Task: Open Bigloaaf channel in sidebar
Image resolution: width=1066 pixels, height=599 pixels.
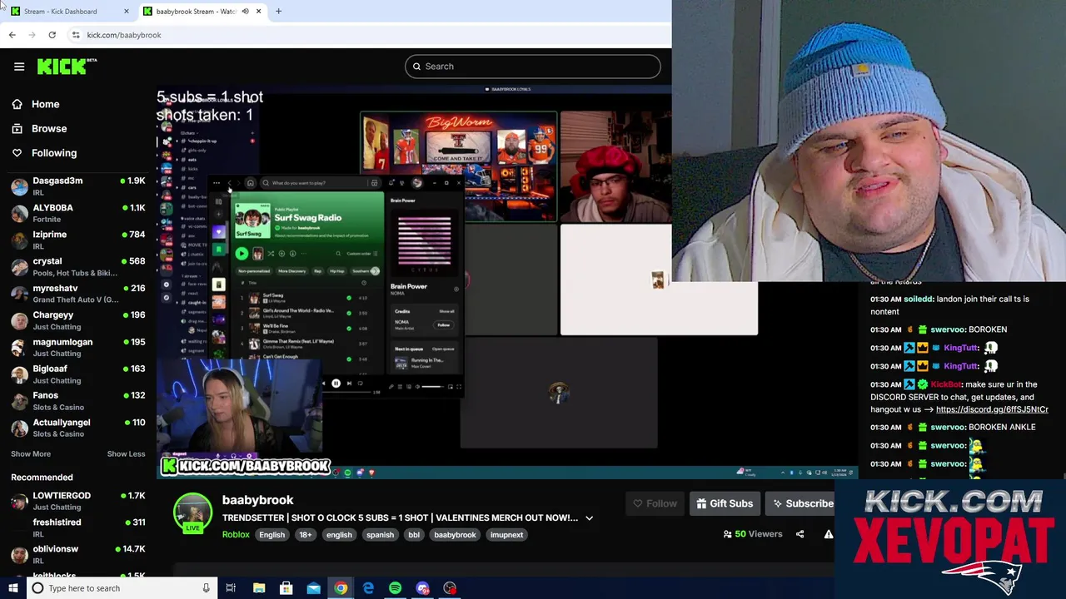Action: tap(78, 374)
